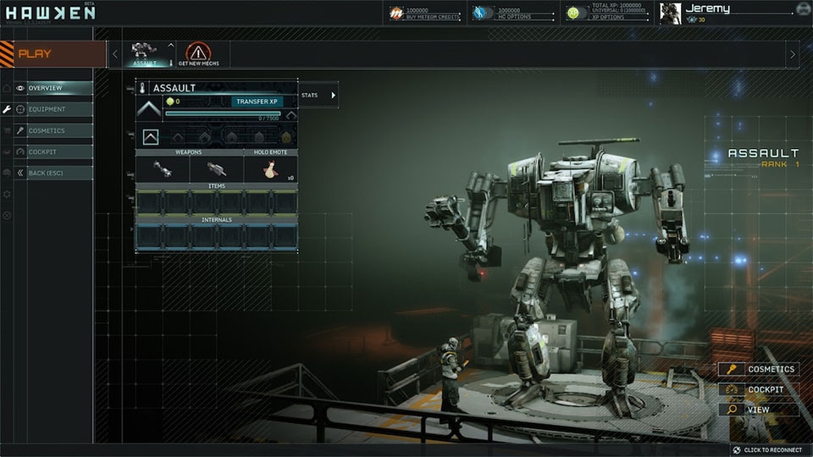Click the orange PLAY button

point(53,54)
